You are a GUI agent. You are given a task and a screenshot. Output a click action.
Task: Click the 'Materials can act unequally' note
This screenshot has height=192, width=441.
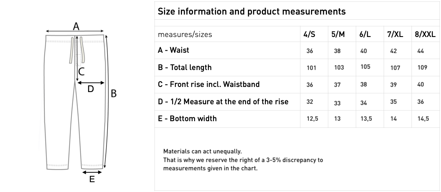click(202, 151)
